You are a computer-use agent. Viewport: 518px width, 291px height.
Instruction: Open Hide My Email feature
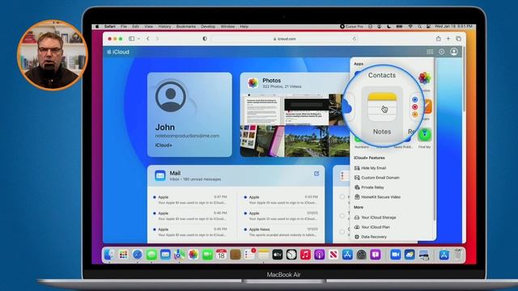click(x=370, y=168)
